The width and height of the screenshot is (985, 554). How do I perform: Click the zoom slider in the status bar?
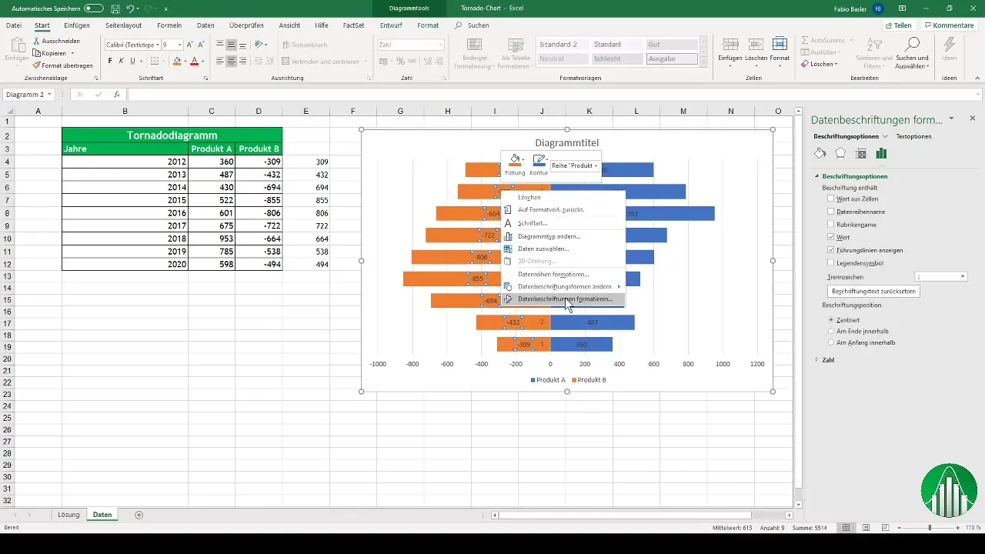pyautogui.click(x=929, y=527)
